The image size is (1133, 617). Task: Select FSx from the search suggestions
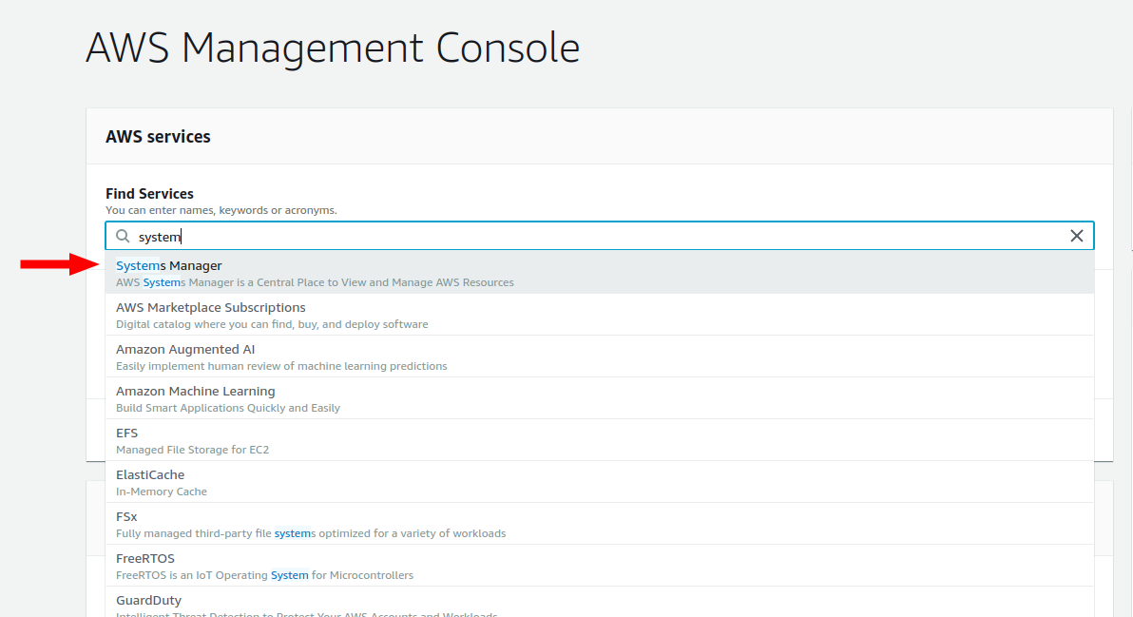(x=125, y=516)
